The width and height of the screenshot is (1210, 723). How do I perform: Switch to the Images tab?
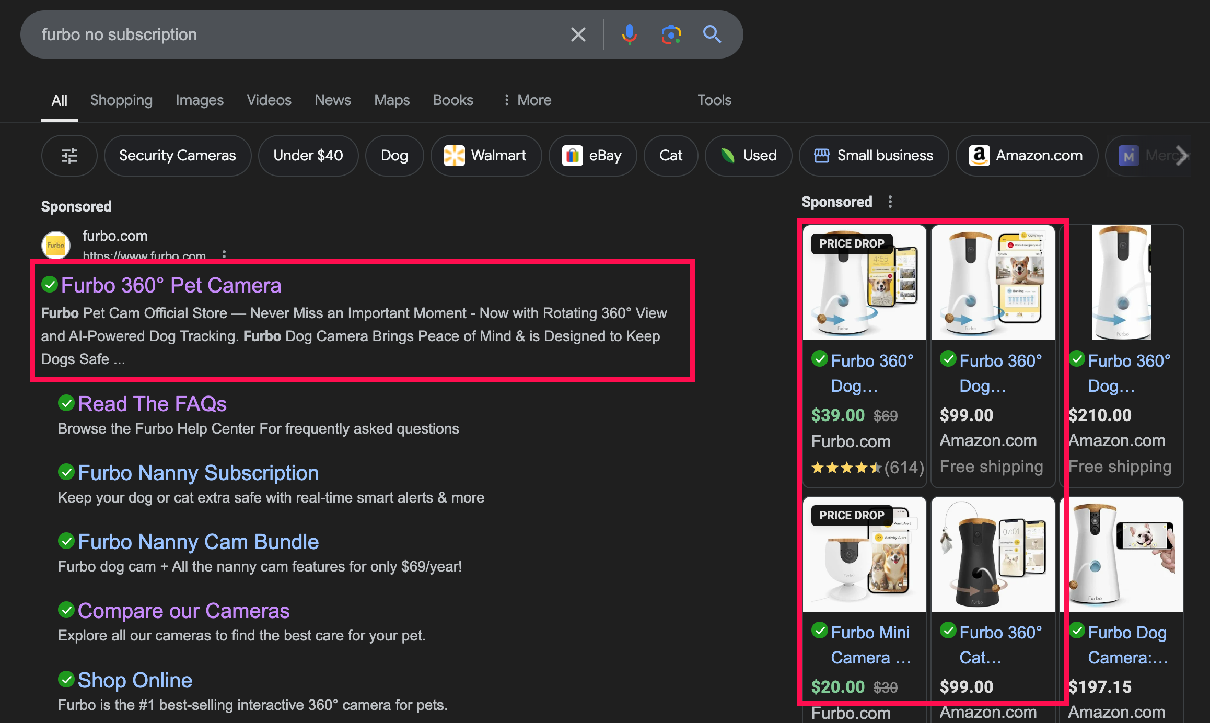pyautogui.click(x=200, y=100)
